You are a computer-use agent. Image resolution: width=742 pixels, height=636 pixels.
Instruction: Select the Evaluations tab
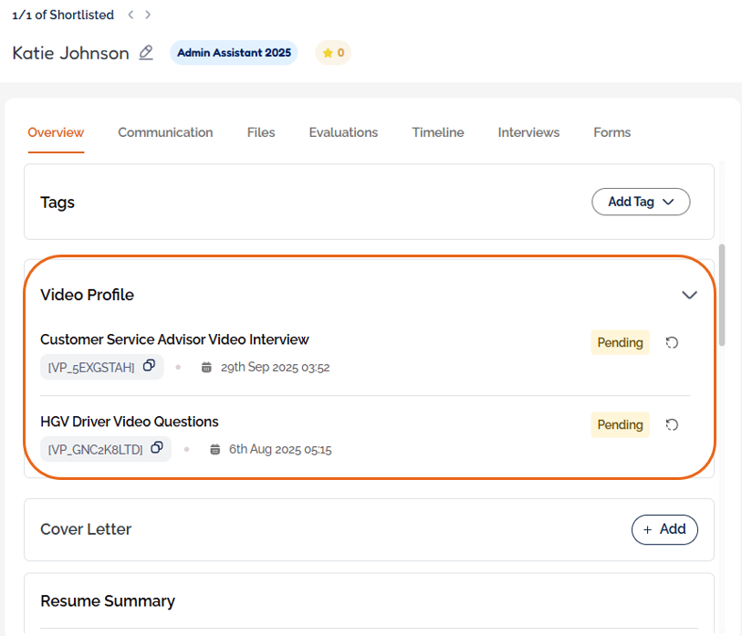[343, 132]
